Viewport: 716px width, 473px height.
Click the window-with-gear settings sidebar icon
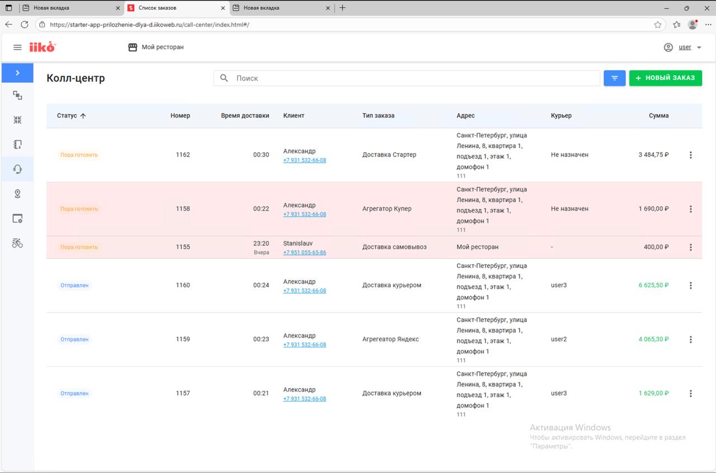point(17,219)
